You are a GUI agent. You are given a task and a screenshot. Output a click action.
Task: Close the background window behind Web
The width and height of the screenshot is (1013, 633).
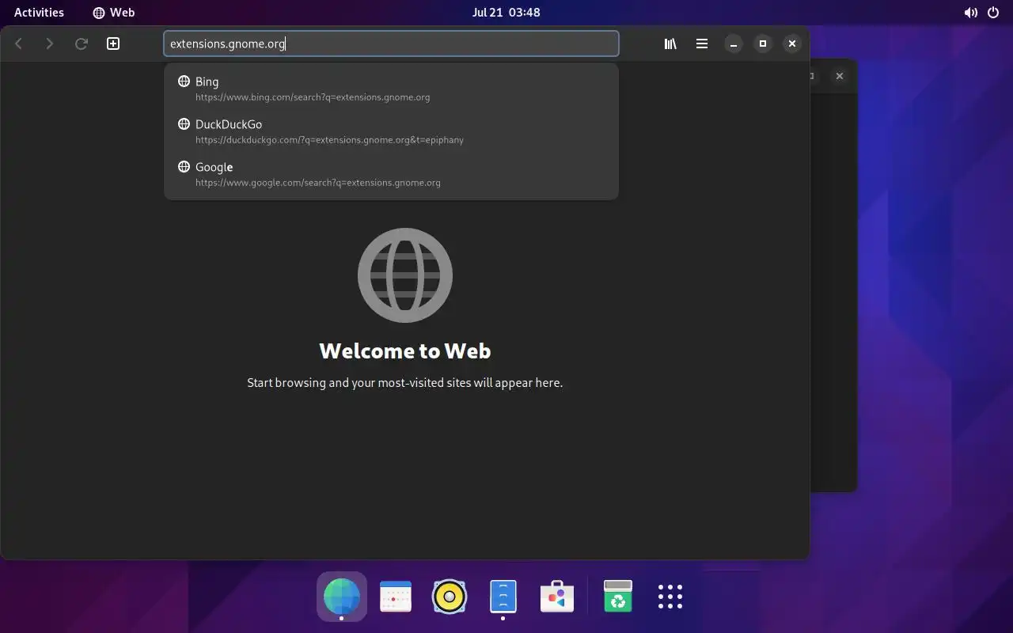coord(840,76)
